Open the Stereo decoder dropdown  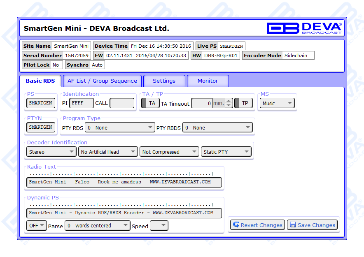point(51,152)
